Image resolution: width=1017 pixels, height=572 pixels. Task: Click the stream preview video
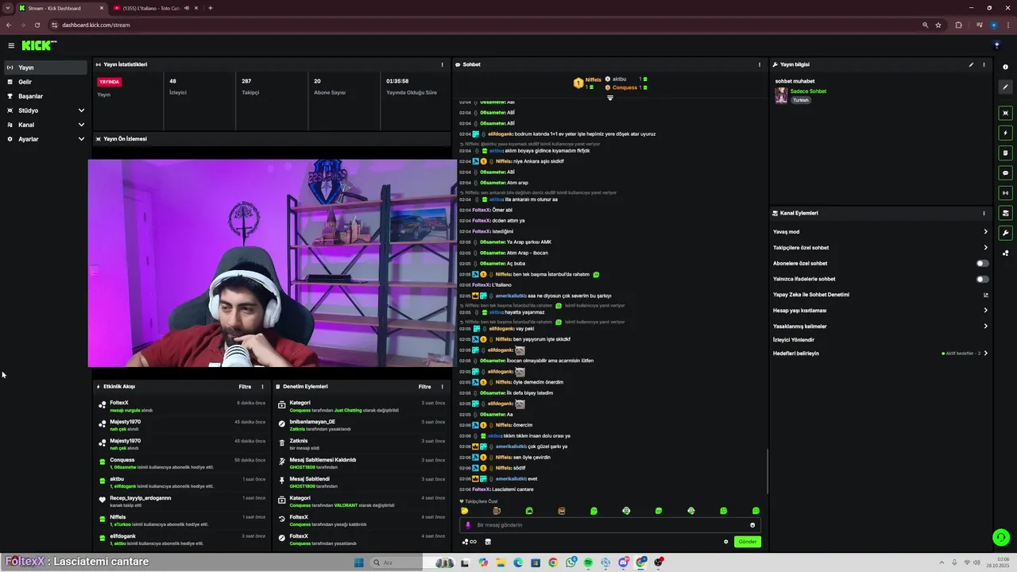tap(273, 263)
